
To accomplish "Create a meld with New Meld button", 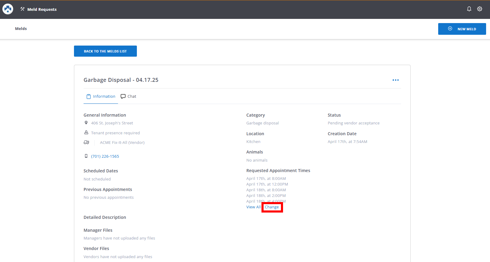I will click(462, 29).
